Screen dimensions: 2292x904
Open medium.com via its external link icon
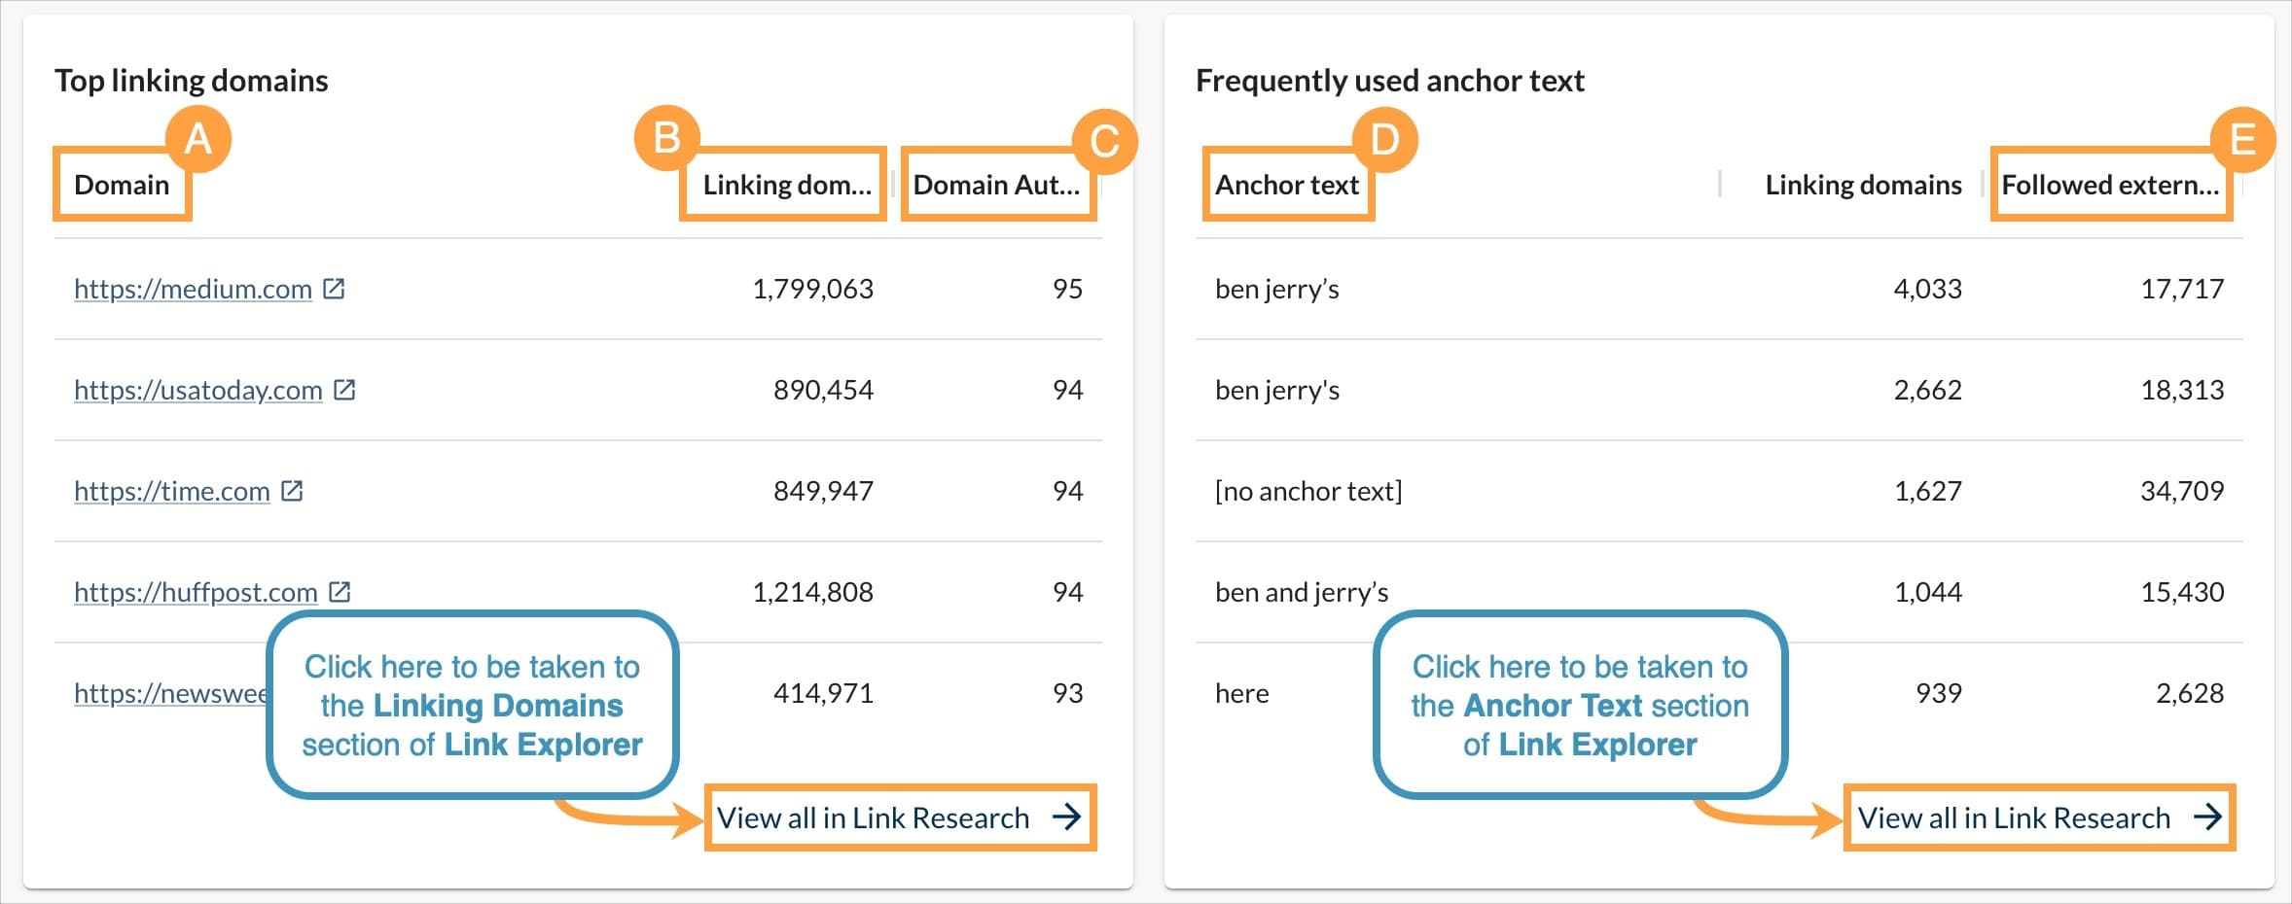pos(336,288)
